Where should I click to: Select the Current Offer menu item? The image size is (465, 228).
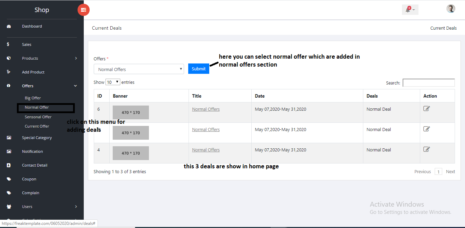[x=37, y=126]
